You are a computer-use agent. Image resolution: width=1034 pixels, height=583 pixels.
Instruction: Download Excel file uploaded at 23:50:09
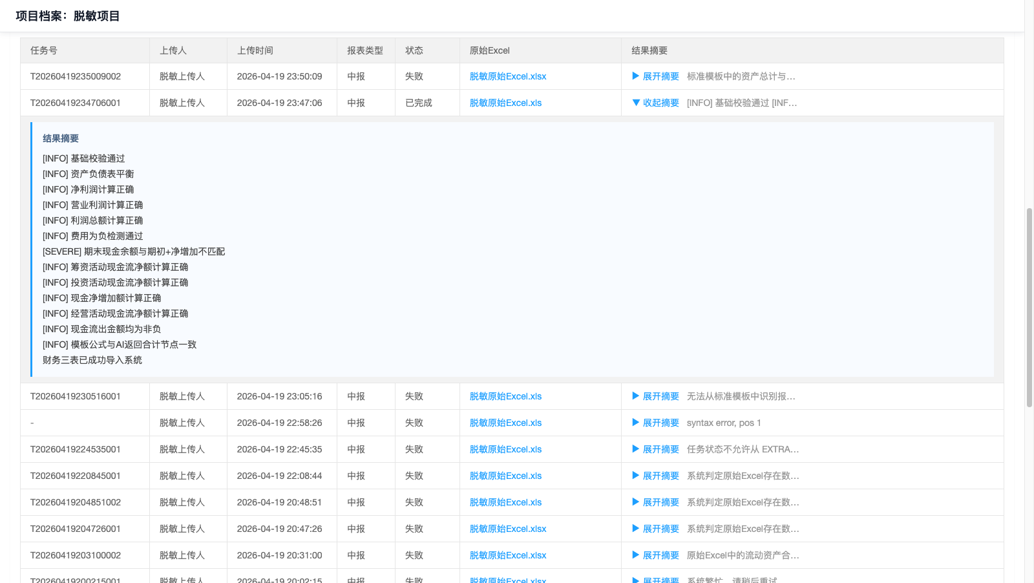pyautogui.click(x=507, y=76)
